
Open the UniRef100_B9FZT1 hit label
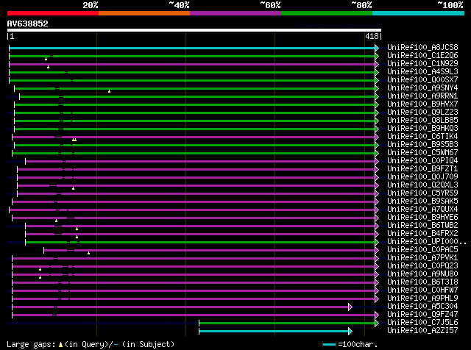click(x=422, y=168)
